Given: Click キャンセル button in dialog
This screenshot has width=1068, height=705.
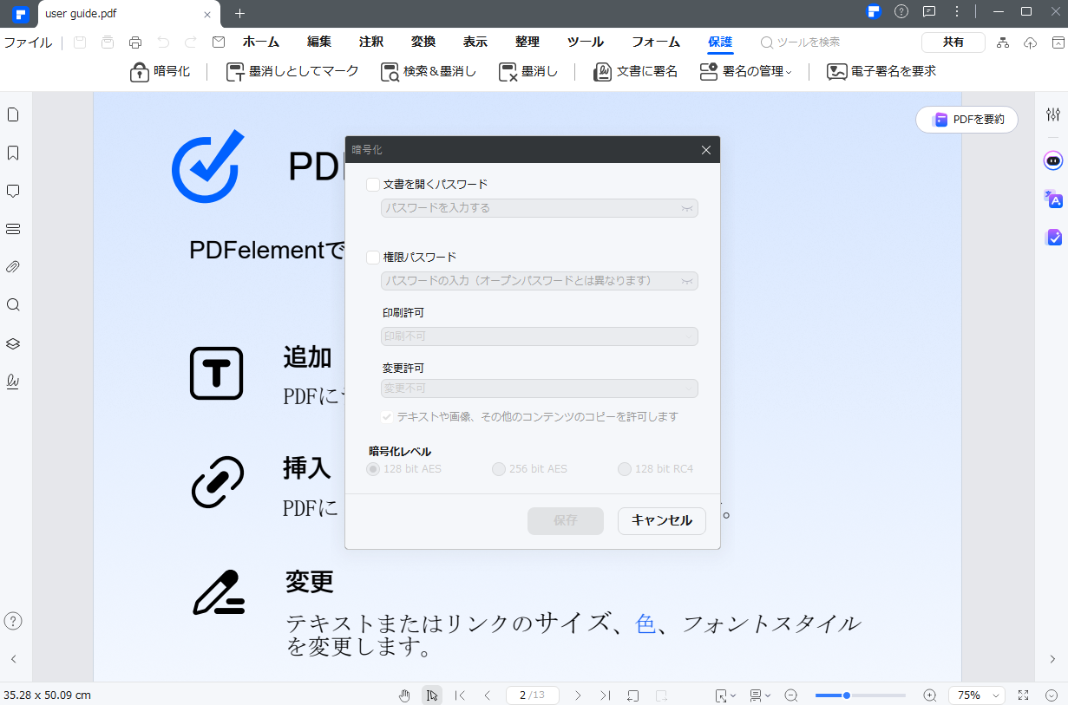Looking at the screenshot, I should (x=662, y=521).
